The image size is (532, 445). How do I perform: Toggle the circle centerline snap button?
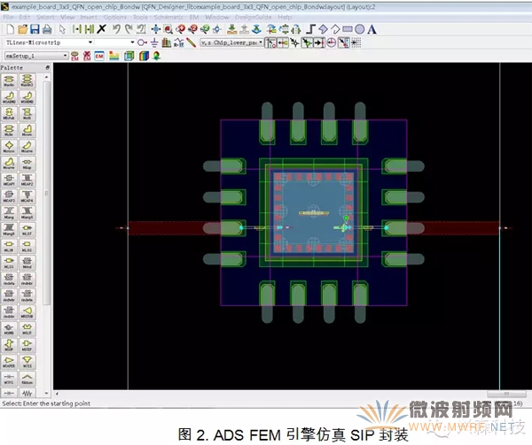coord(332,42)
